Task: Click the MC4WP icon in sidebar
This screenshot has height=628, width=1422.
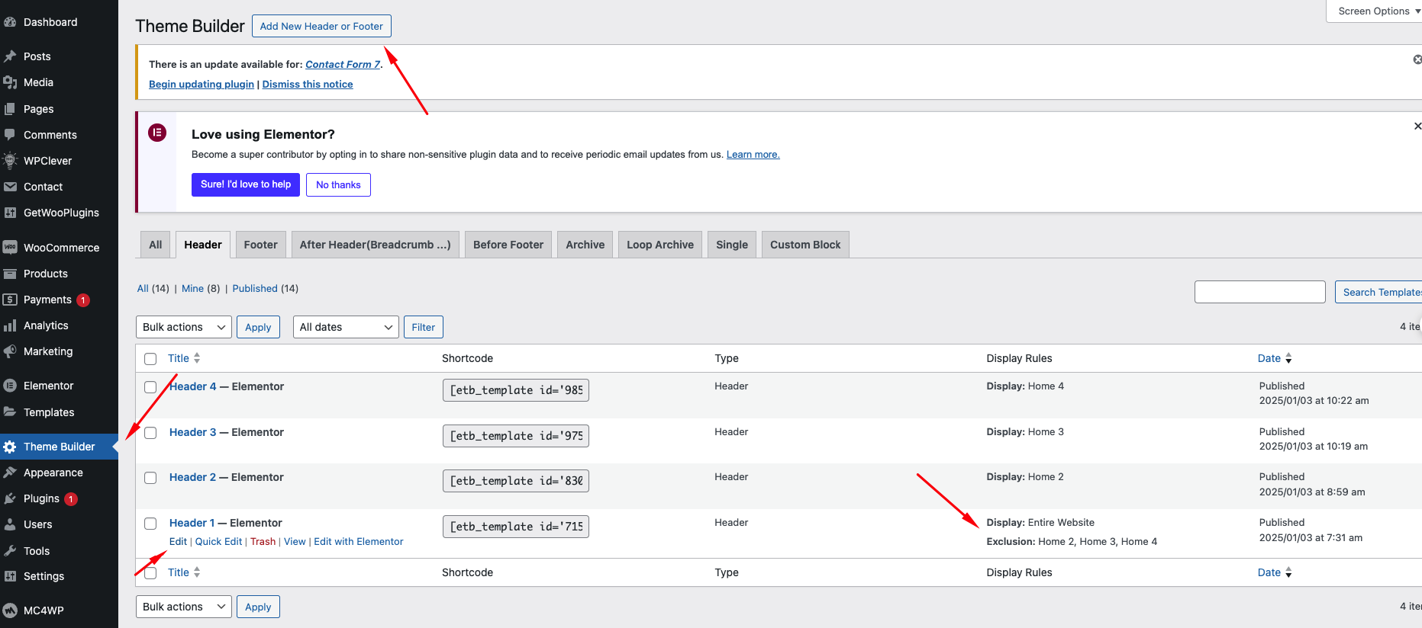Action: pyautogui.click(x=10, y=610)
